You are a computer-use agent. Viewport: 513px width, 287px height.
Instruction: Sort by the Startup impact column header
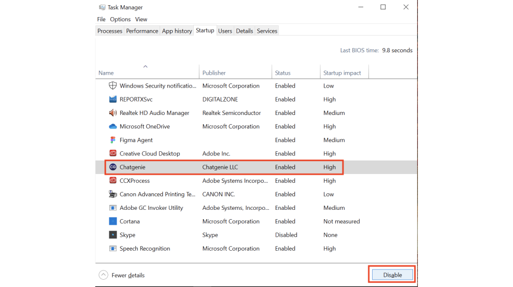[x=342, y=73]
